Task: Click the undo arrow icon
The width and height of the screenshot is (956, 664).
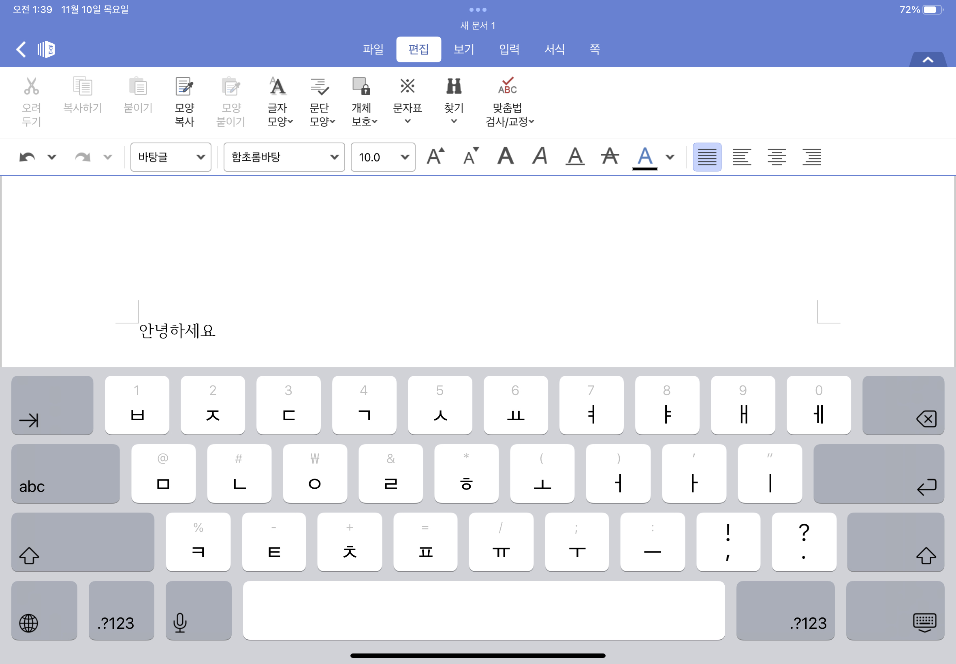Action: (x=27, y=157)
